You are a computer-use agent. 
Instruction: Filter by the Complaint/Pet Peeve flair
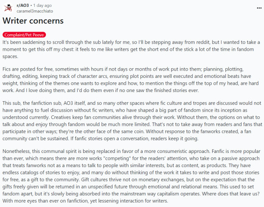click(x=24, y=35)
